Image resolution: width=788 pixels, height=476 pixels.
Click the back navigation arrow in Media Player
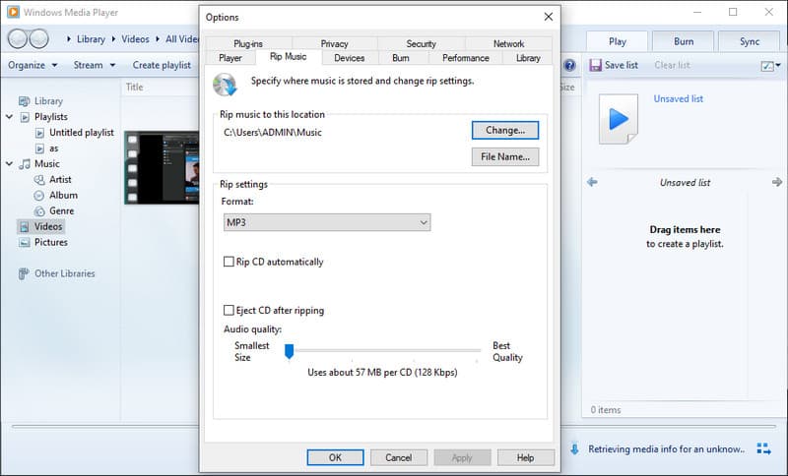coord(18,38)
